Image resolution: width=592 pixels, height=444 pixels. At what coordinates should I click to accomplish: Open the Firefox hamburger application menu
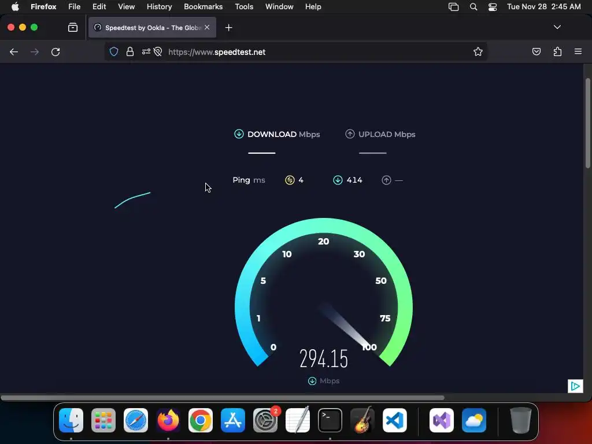(x=578, y=51)
